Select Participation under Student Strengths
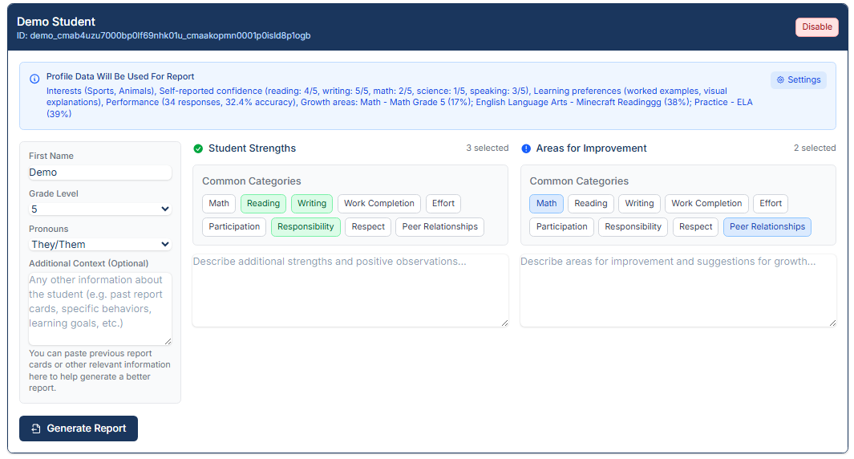This screenshot has width=854, height=459. (x=234, y=227)
